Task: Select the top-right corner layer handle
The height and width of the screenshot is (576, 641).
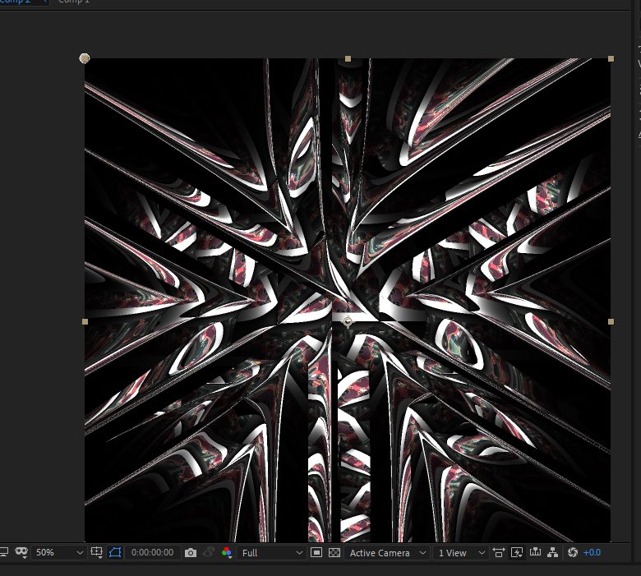Action: click(x=611, y=59)
